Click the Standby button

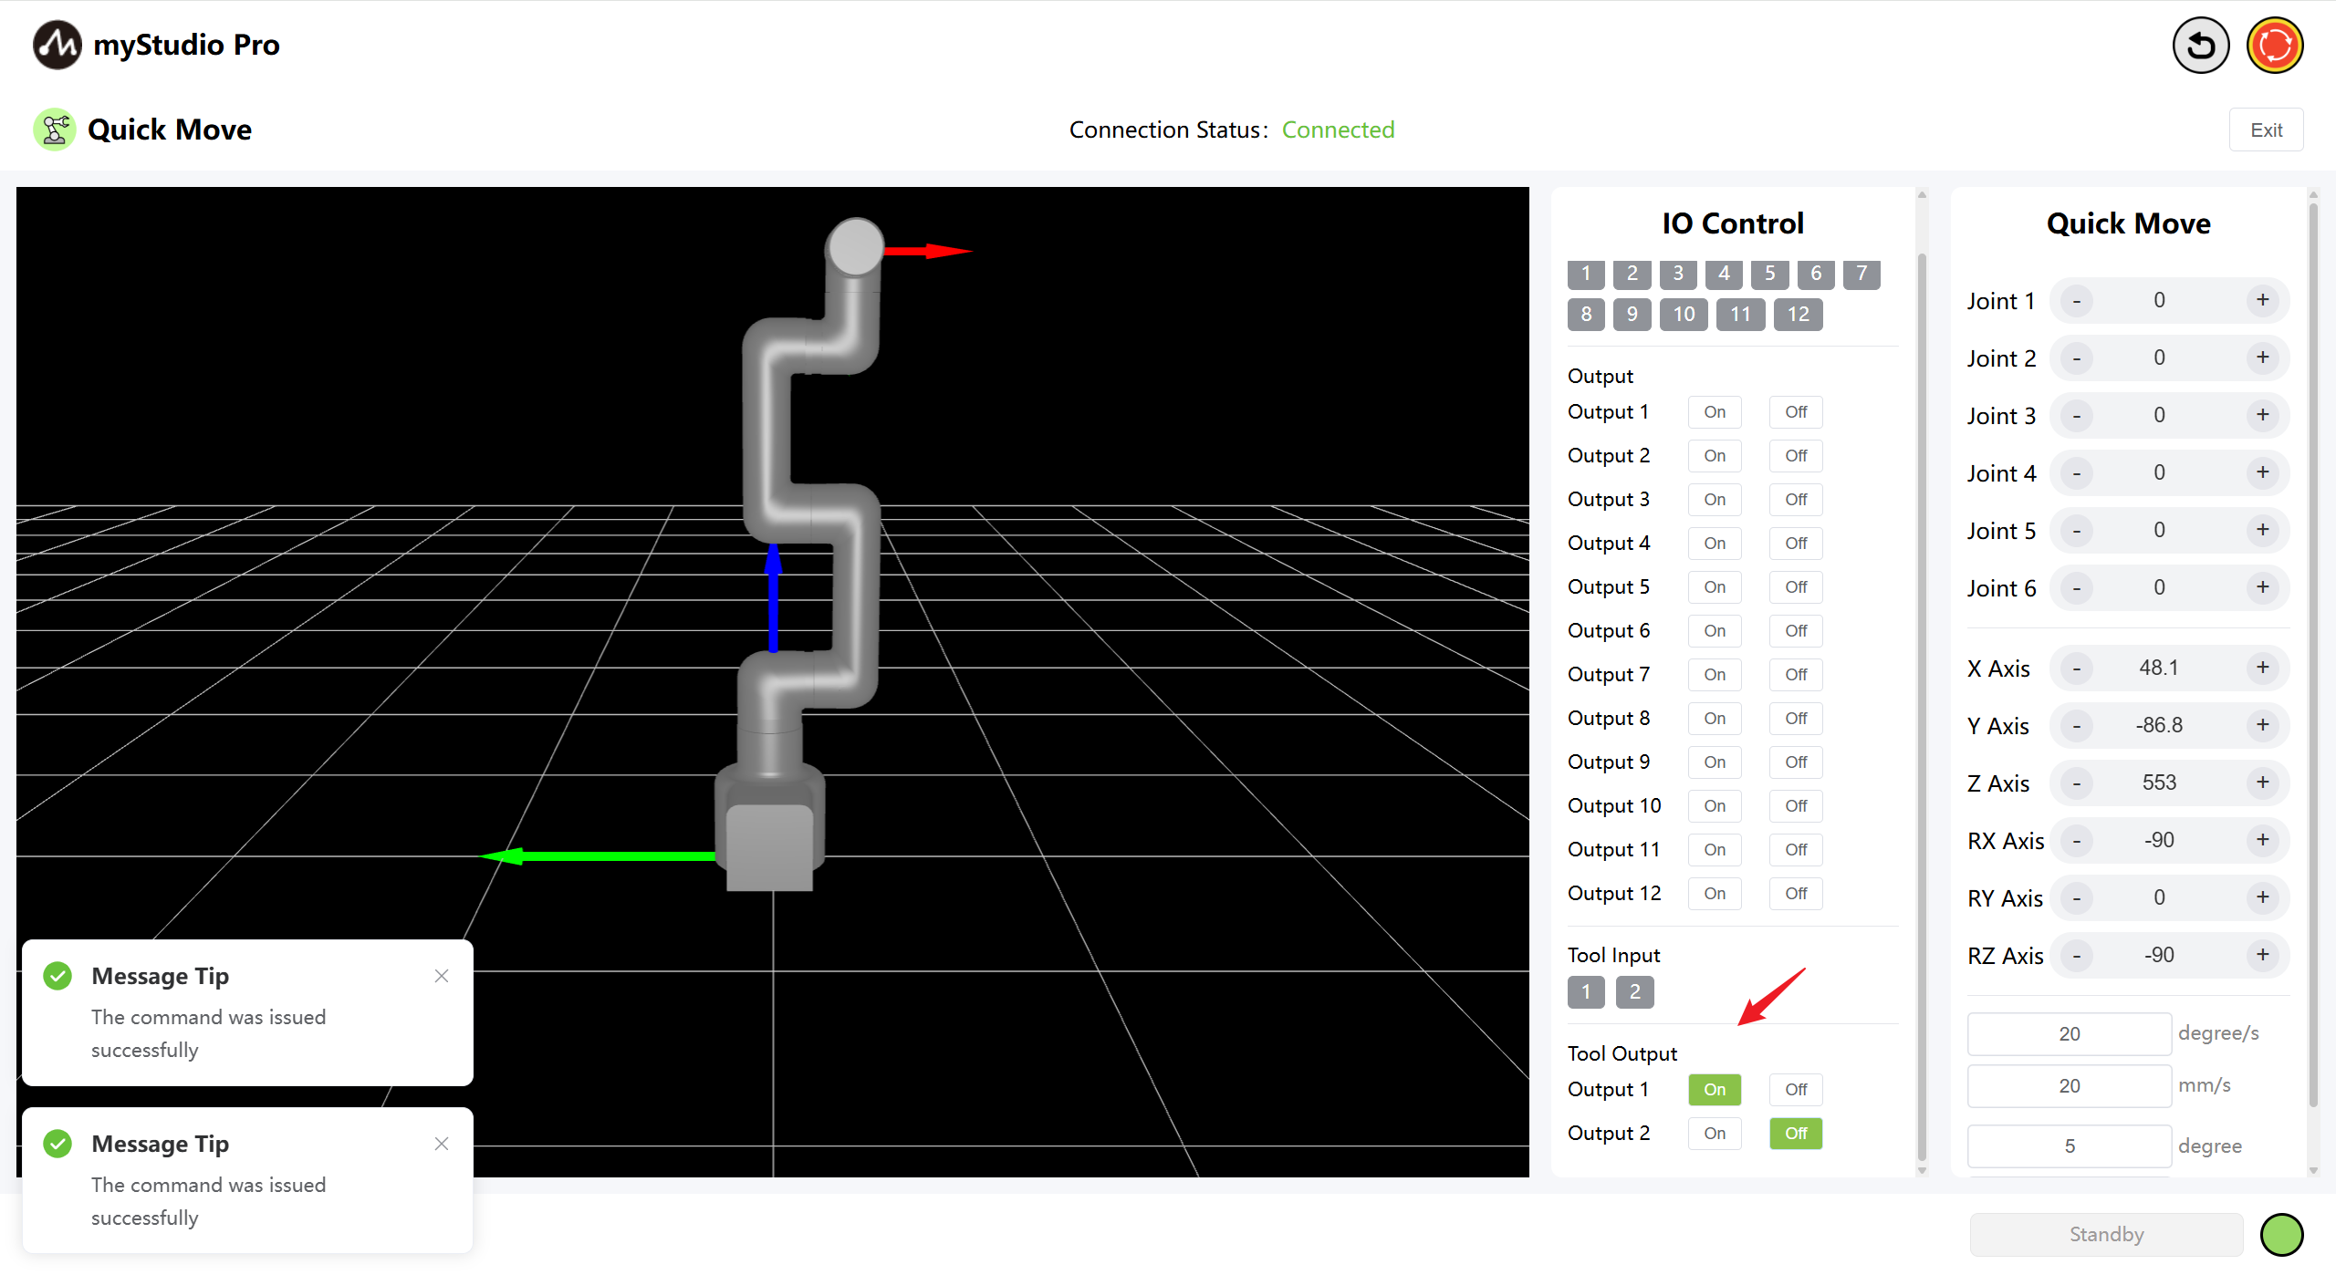point(2106,1235)
